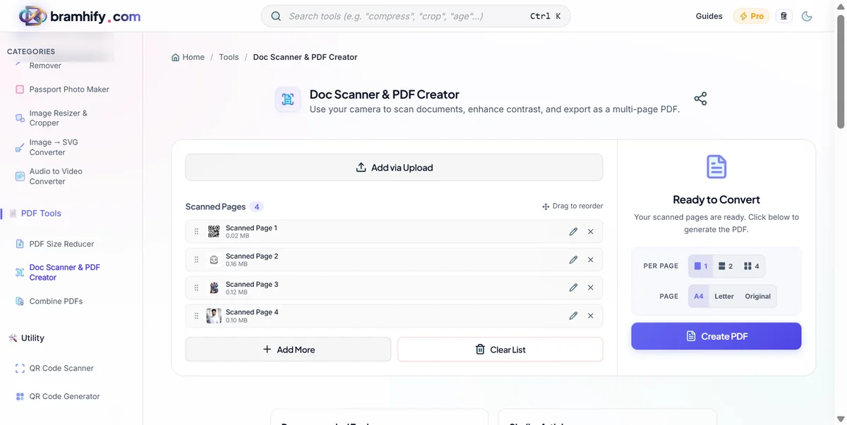This screenshot has width=847, height=425.
Task: Select 1 per page layout
Action: [x=701, y=266]
